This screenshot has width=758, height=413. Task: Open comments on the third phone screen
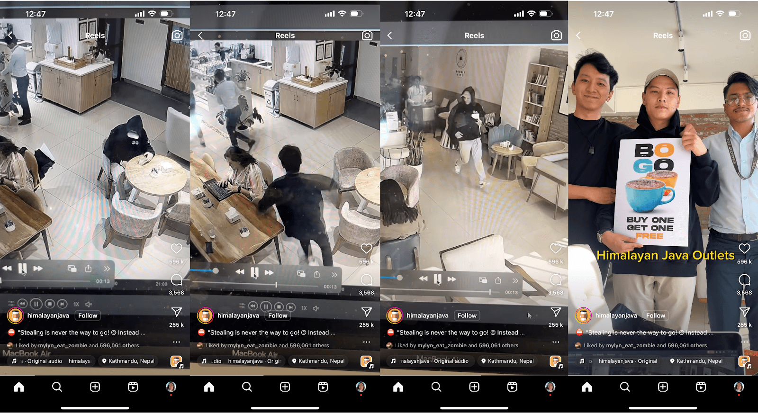[x=556, y=280]
